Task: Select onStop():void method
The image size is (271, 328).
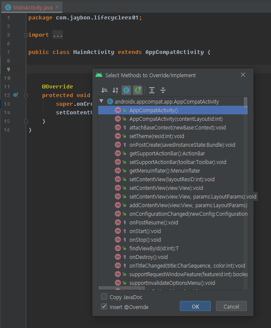Action: pos(173,240)
